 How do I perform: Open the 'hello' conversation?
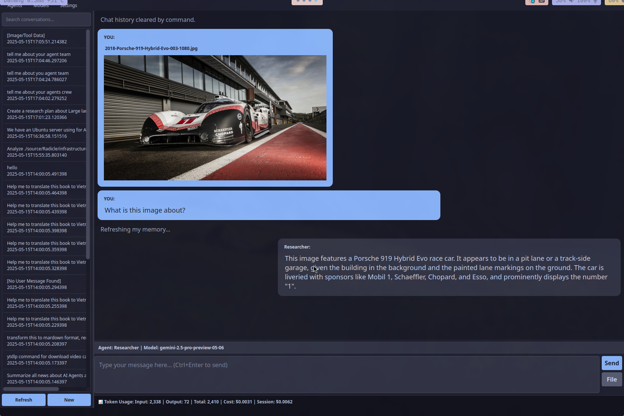tap(45, 171)
